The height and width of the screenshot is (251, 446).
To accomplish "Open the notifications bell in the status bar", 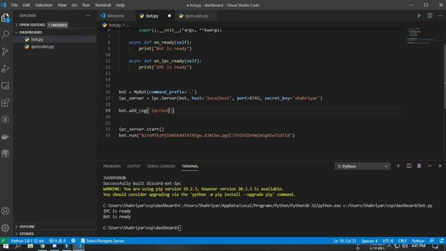I will tap(441, 241).
